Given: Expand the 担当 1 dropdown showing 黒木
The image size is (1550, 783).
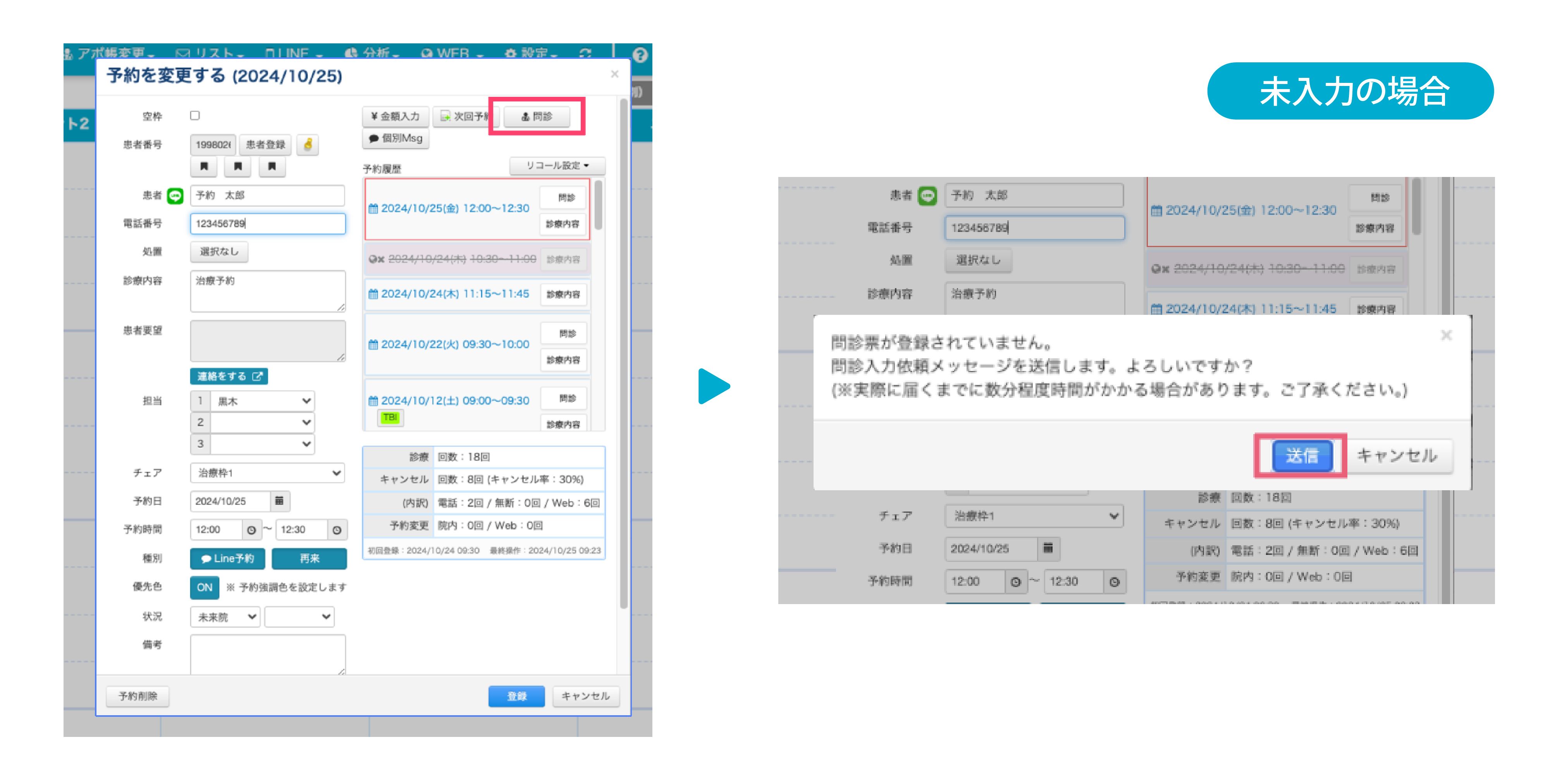Looking at the screenshot, I should [x=262, y=400].
